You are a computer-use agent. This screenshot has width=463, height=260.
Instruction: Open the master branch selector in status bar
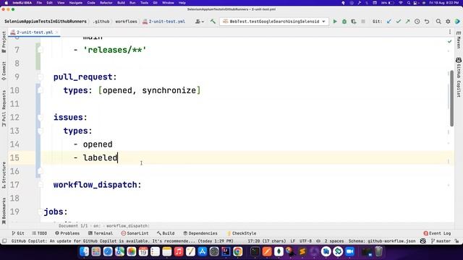click(x=441, y=241)
